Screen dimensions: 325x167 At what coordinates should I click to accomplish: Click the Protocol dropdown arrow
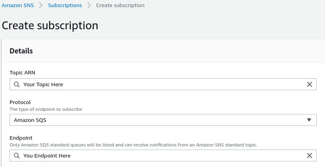309,120
